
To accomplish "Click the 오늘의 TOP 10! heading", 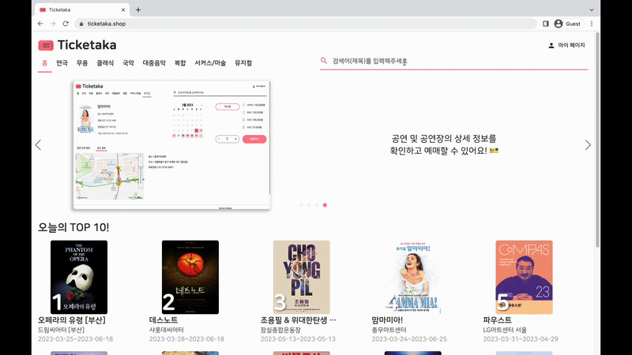I will click(73, 227).
